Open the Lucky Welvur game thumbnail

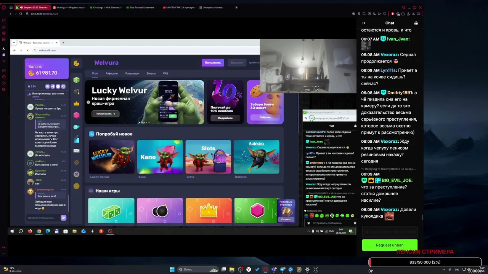pos(112,157)
